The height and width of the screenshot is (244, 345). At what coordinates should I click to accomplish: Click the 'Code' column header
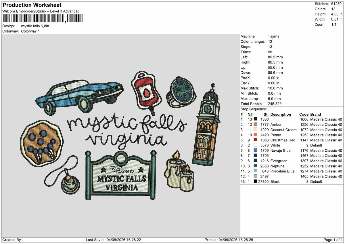pyautogui.click(x=304, y=114)
